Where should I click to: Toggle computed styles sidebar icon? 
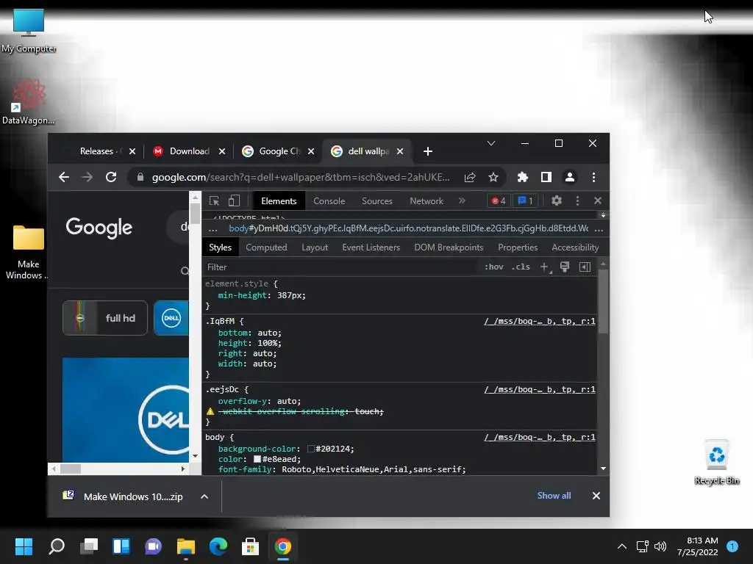[585, 267]
